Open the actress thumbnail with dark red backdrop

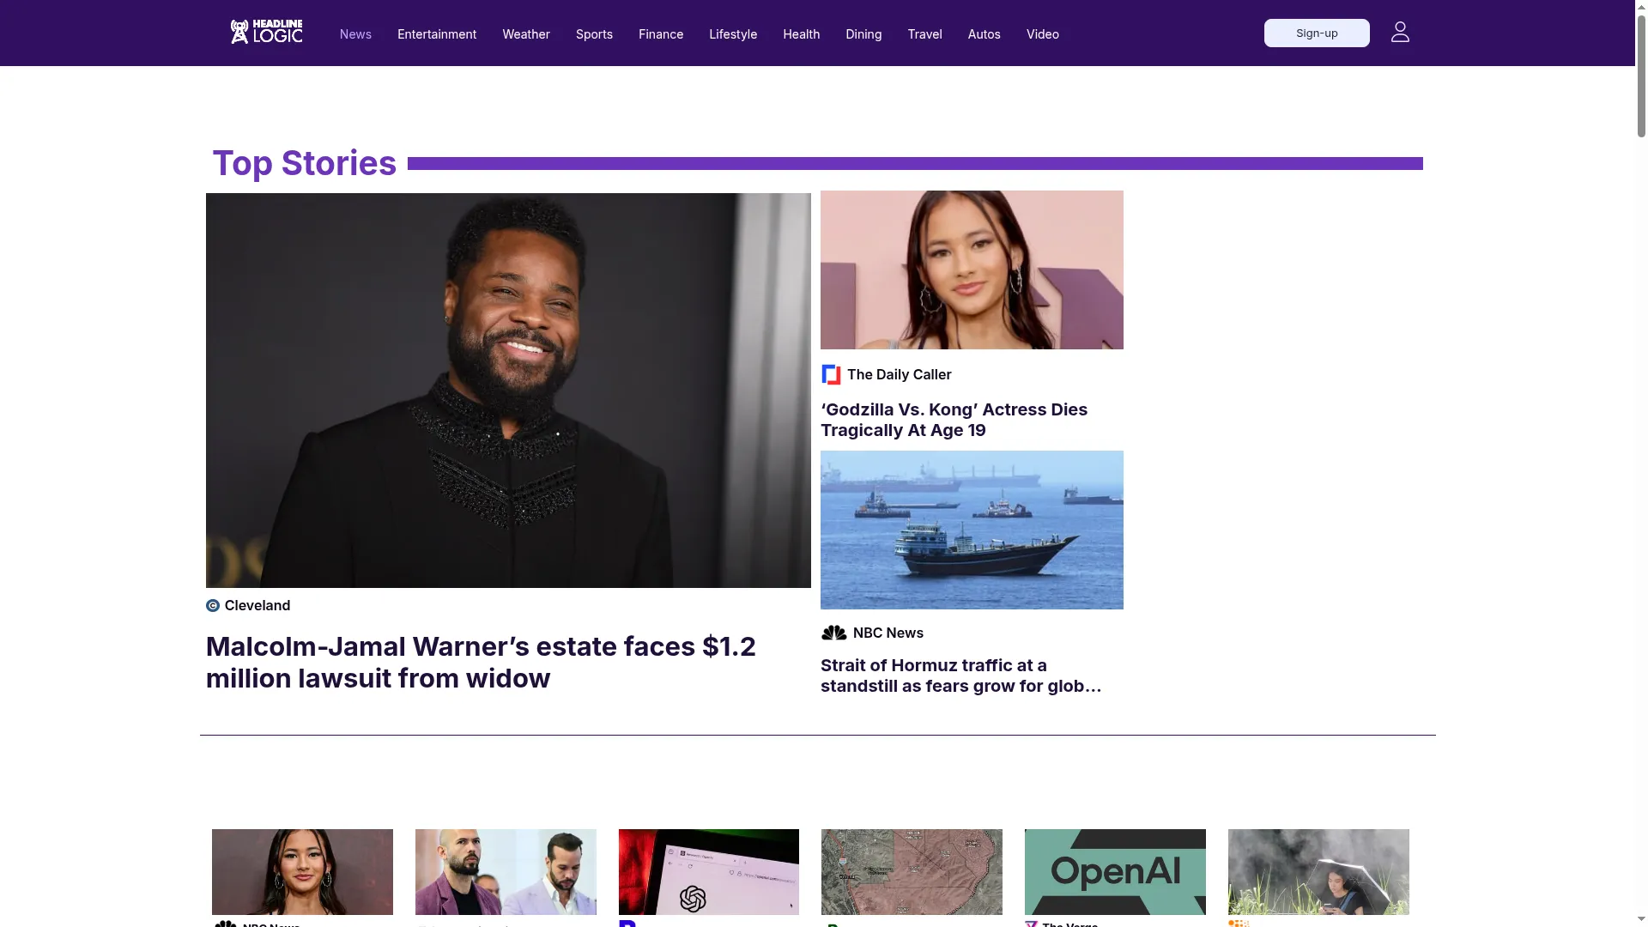tap(302, 872)
